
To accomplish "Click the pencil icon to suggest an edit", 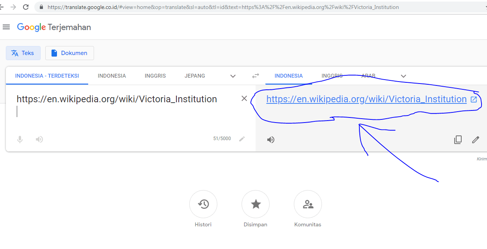I will tap(476, 139).
